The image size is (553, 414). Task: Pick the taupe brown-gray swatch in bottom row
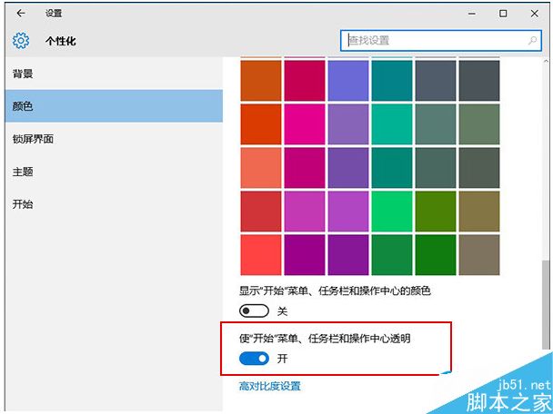(479, 255)
